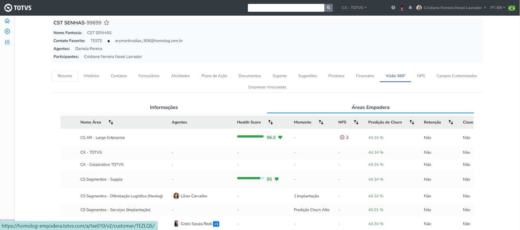The width and height of the screenshot is (520, 230).
Task: Go to the Sugestões tab
Action: tap(307, 76)
